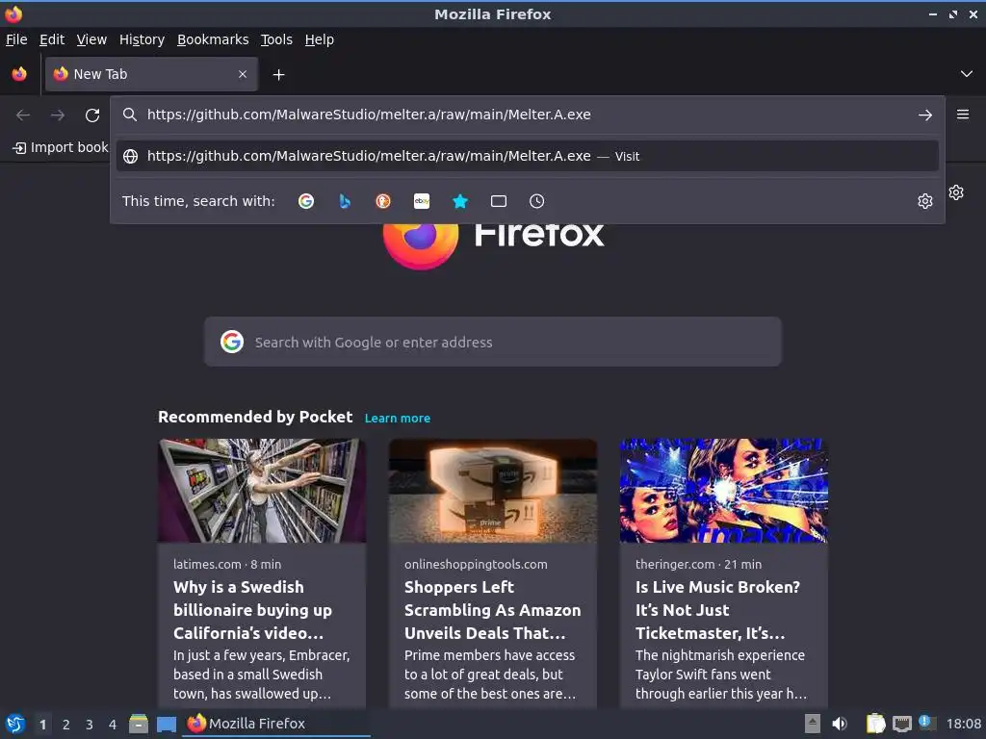Open new tab personalize gear icon
Image resolution: width=986 pixels, height=739 pixels.
(x=956, y=192)
